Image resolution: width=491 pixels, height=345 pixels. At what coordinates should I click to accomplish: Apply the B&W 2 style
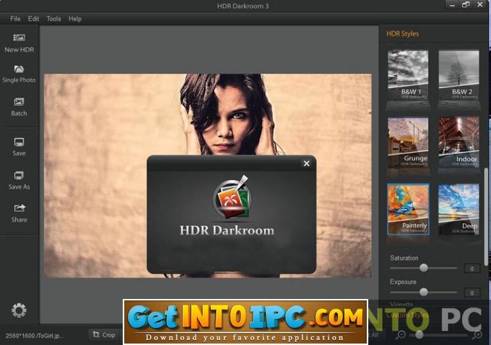(459, 75)
